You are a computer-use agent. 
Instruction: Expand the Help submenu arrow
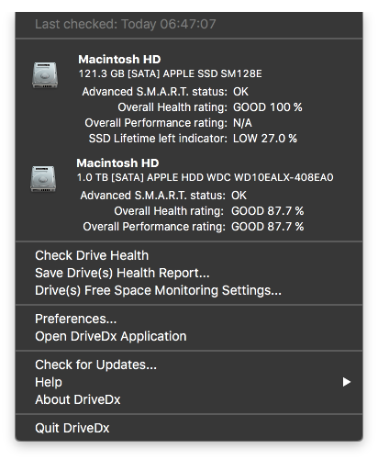click(x=346, y=382)
